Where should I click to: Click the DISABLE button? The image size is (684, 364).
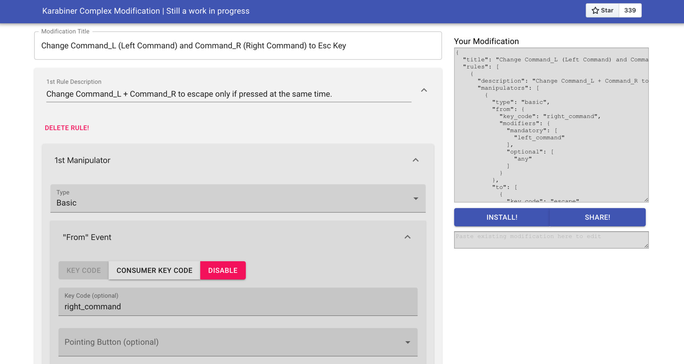pyautogui.click(x=223, y=270)
